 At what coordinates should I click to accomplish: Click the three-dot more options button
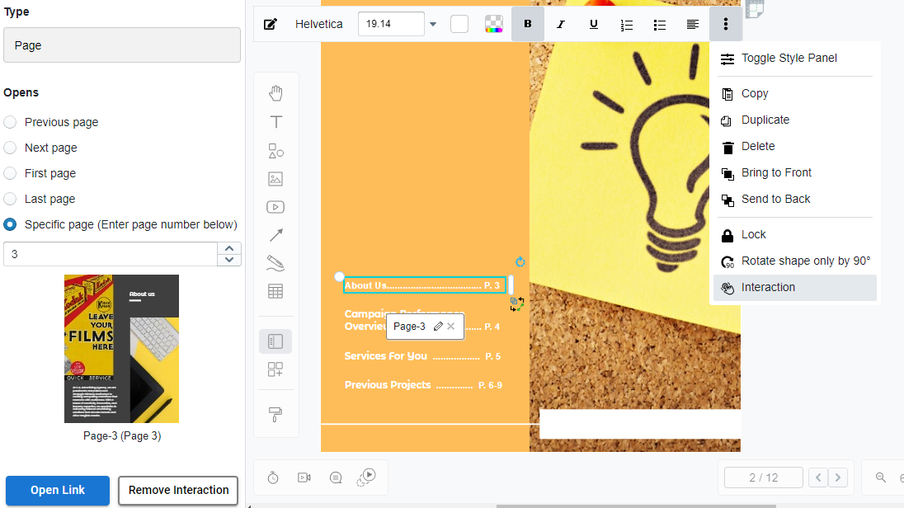[x=726, y=24]
